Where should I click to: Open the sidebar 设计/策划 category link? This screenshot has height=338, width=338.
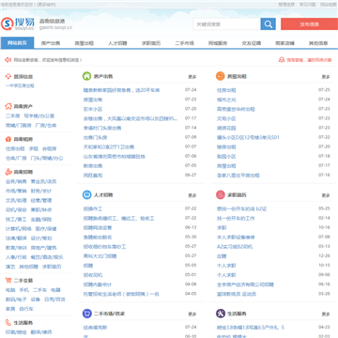coord(41,238)
